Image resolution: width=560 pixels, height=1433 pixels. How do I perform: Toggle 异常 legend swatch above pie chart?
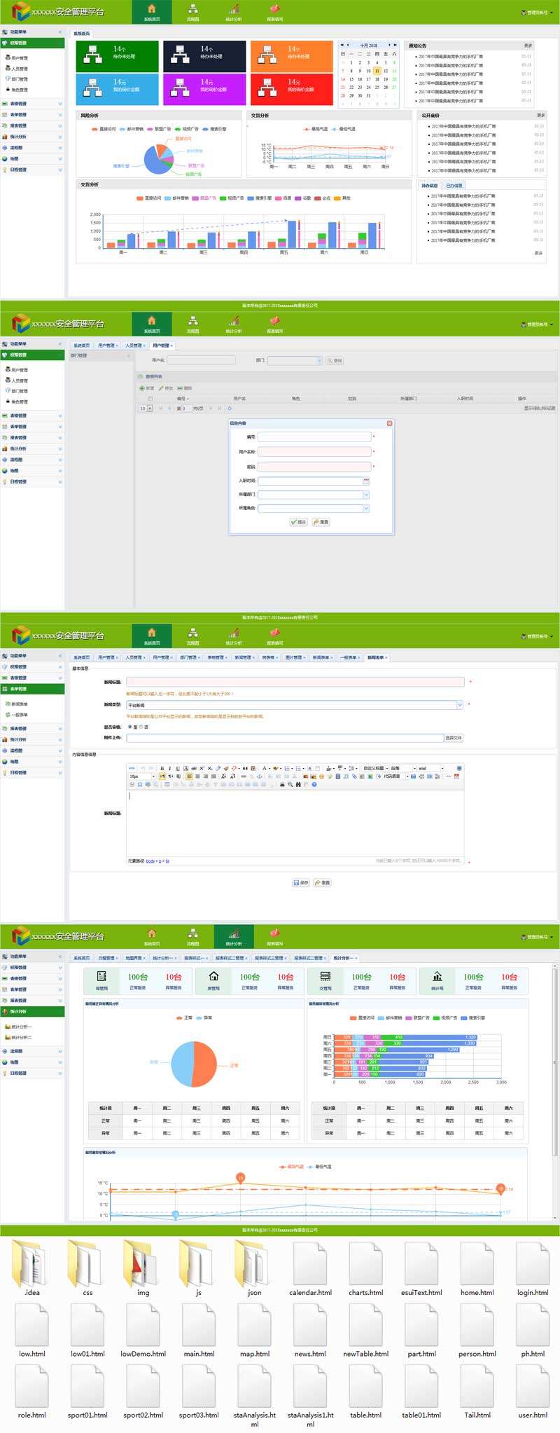199,1017
